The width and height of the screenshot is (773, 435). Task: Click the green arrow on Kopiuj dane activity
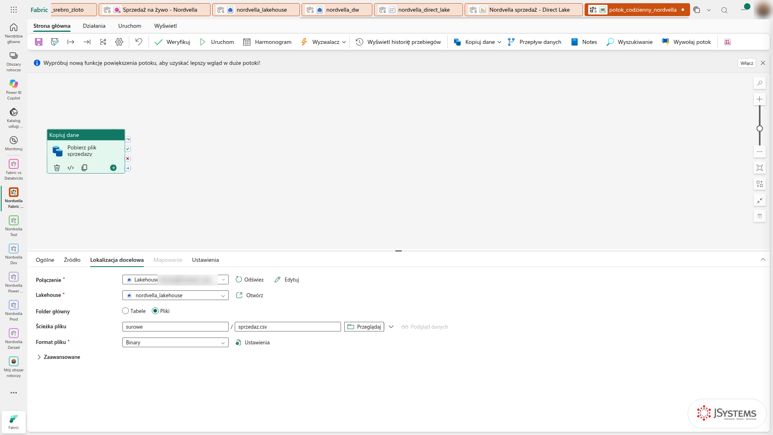click(x=113, y=168)
